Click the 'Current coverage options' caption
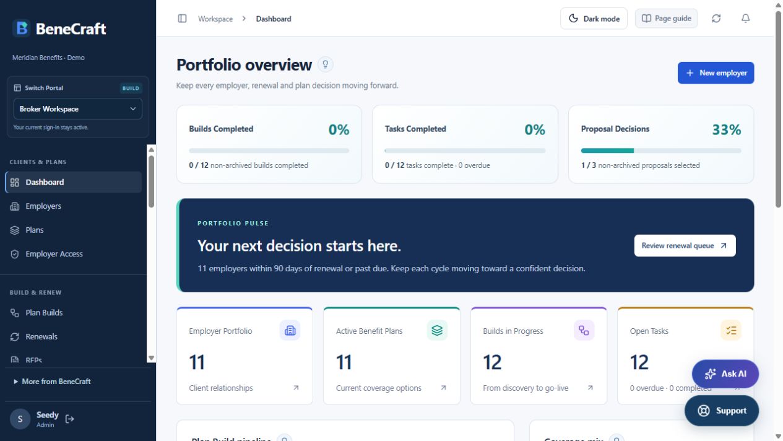This screenshot has width=783, height=441. coord(379,388)
